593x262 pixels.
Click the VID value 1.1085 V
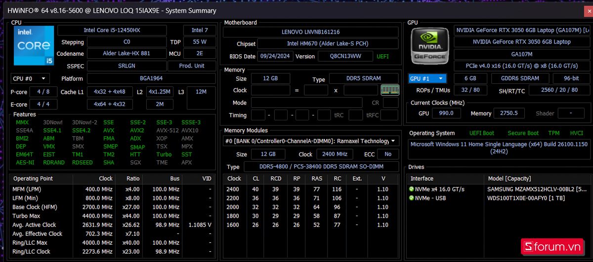pyautogui.click(x=200, y=225)
